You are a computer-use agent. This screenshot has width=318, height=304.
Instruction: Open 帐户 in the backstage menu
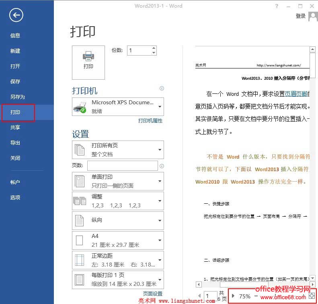(x=15, y=182)
